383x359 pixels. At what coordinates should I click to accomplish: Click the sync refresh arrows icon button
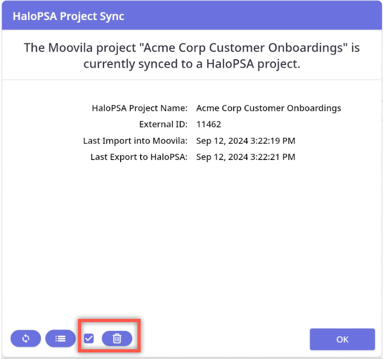[x=25, y=338]
